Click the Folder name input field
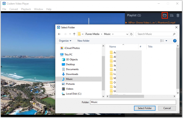The width and height of the screenshot is (183, 118). 133,102
